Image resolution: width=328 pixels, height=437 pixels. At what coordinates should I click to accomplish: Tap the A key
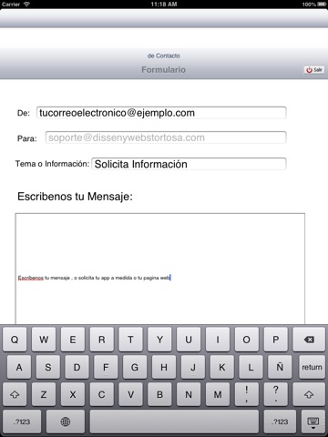tap(19, 367)
